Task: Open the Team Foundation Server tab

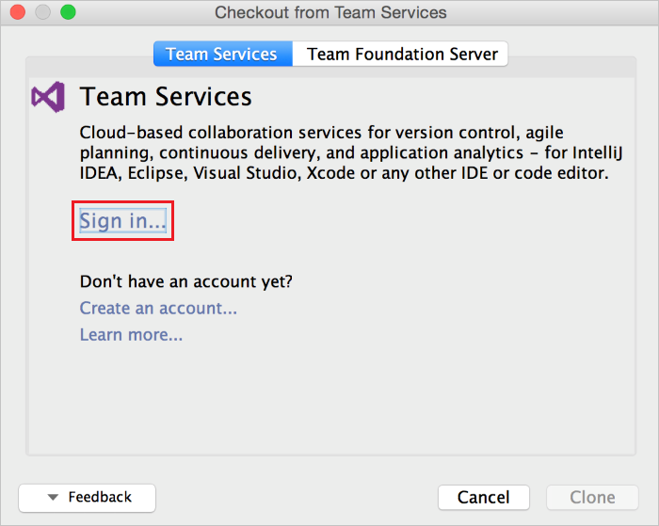Action: pyautogui.click(x=402, y=54)
